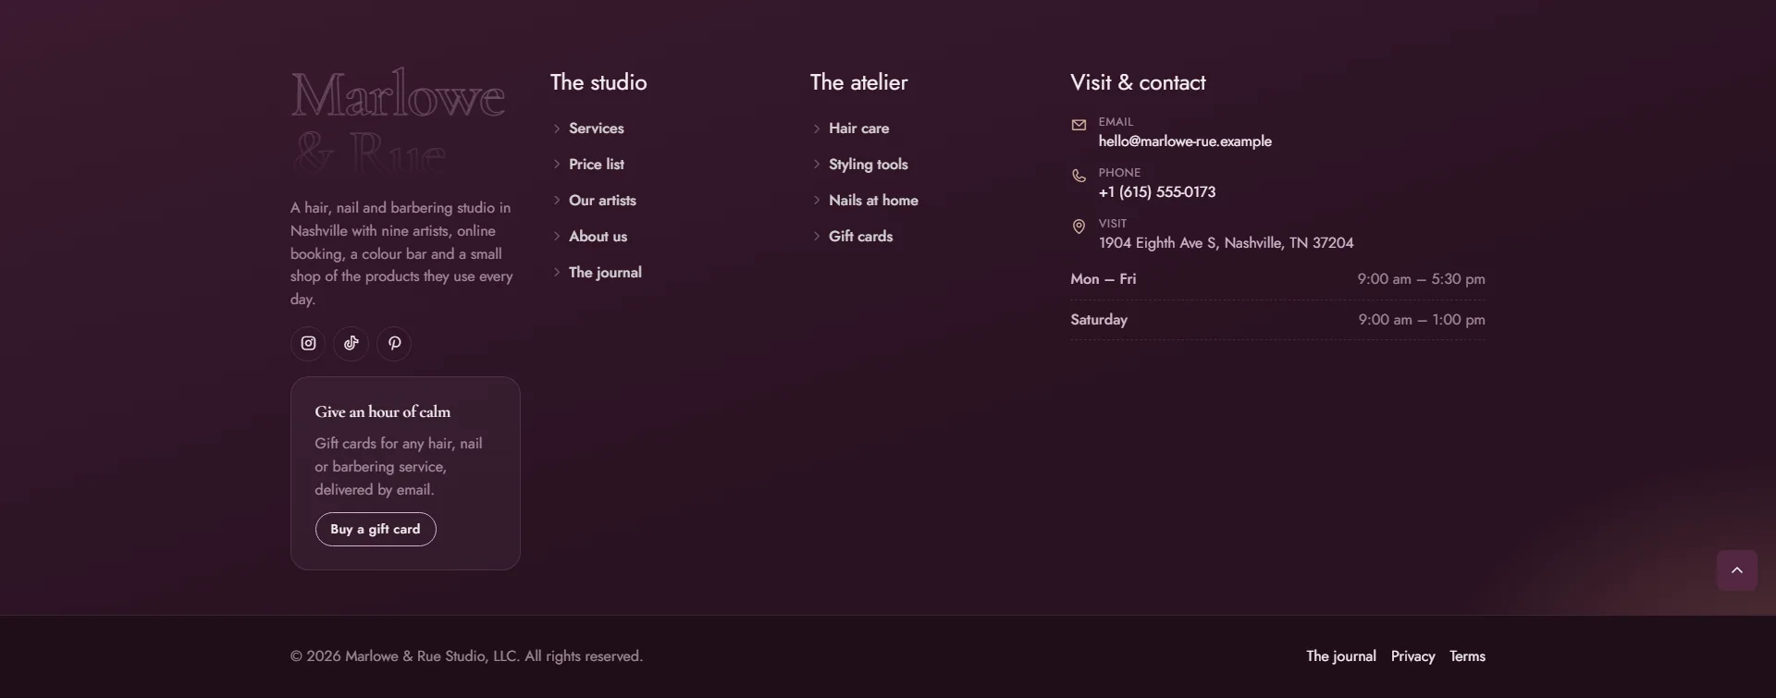This screenshot has width=1776, height=698.
Task: Open the 1904 Eighth Ave S address
Action: coord(1226,243)
